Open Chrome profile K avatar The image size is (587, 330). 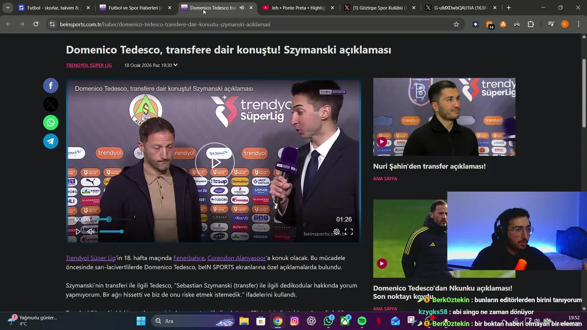click(565, 24)
